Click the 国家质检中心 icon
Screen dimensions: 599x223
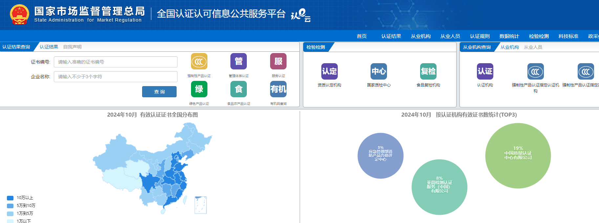pos(379,71)
